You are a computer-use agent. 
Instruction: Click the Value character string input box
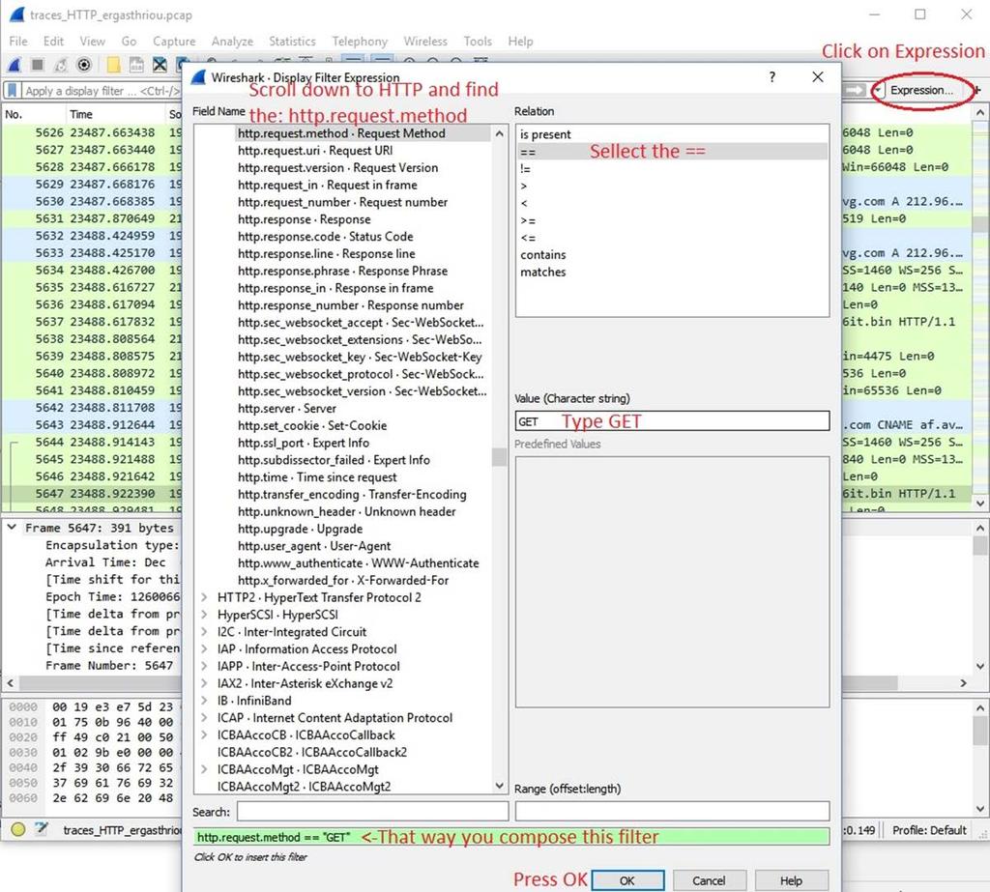673,421
